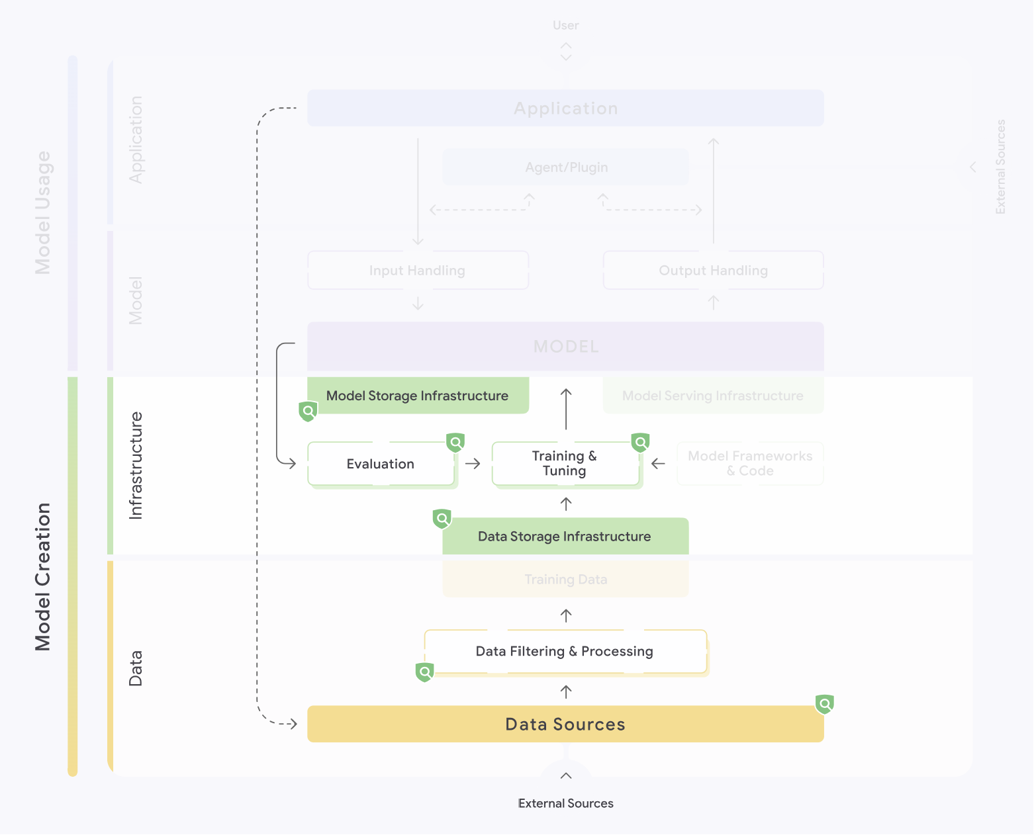Click the chevron above External Sources label
This screenshot has height=835, width=1034.
click(x=566, y=776)
